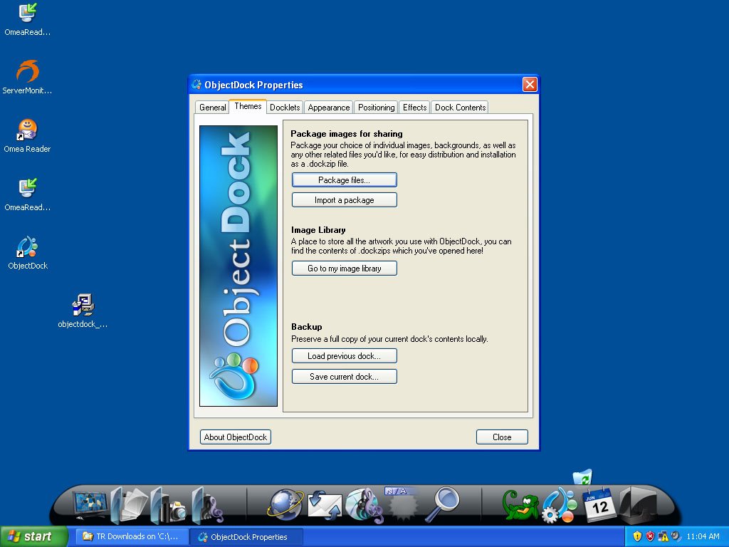Viewport: 729px width, 547px height.
Task: Open the recycle bin docklet on dock's right
Action: point(582,475)
